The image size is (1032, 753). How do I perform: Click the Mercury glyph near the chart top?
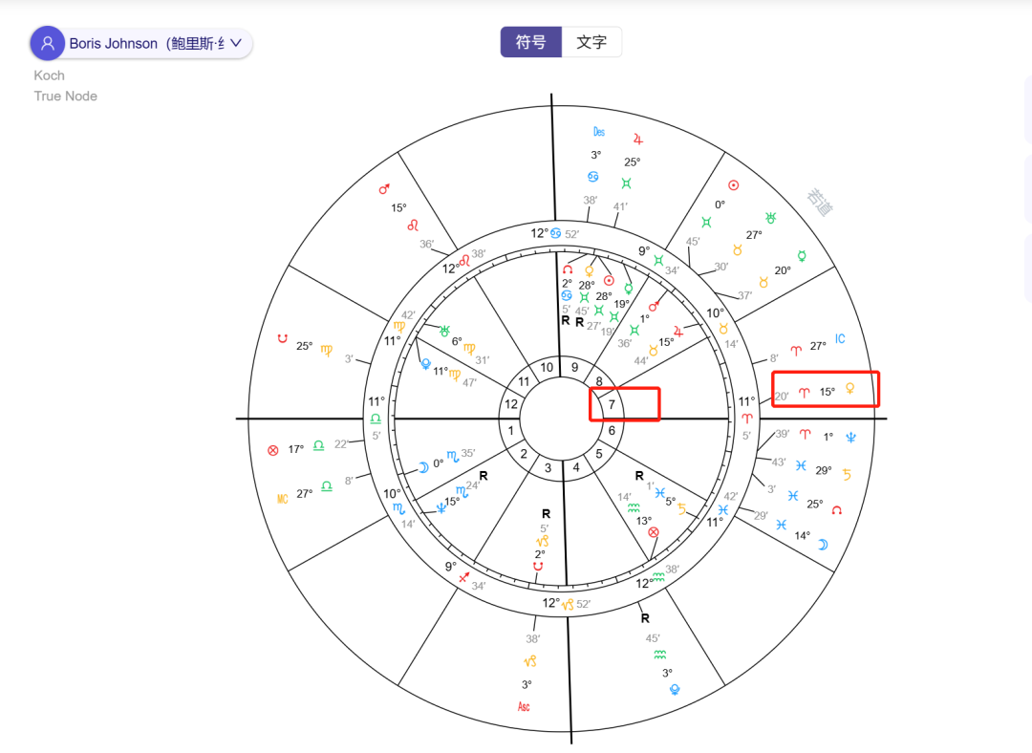click(629, 289)
